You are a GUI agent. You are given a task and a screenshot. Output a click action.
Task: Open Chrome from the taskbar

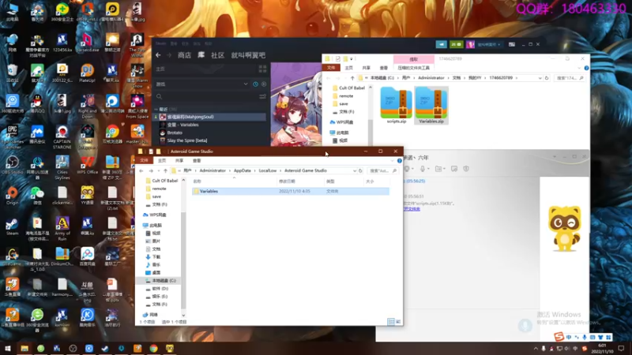(x=153, y=349)
